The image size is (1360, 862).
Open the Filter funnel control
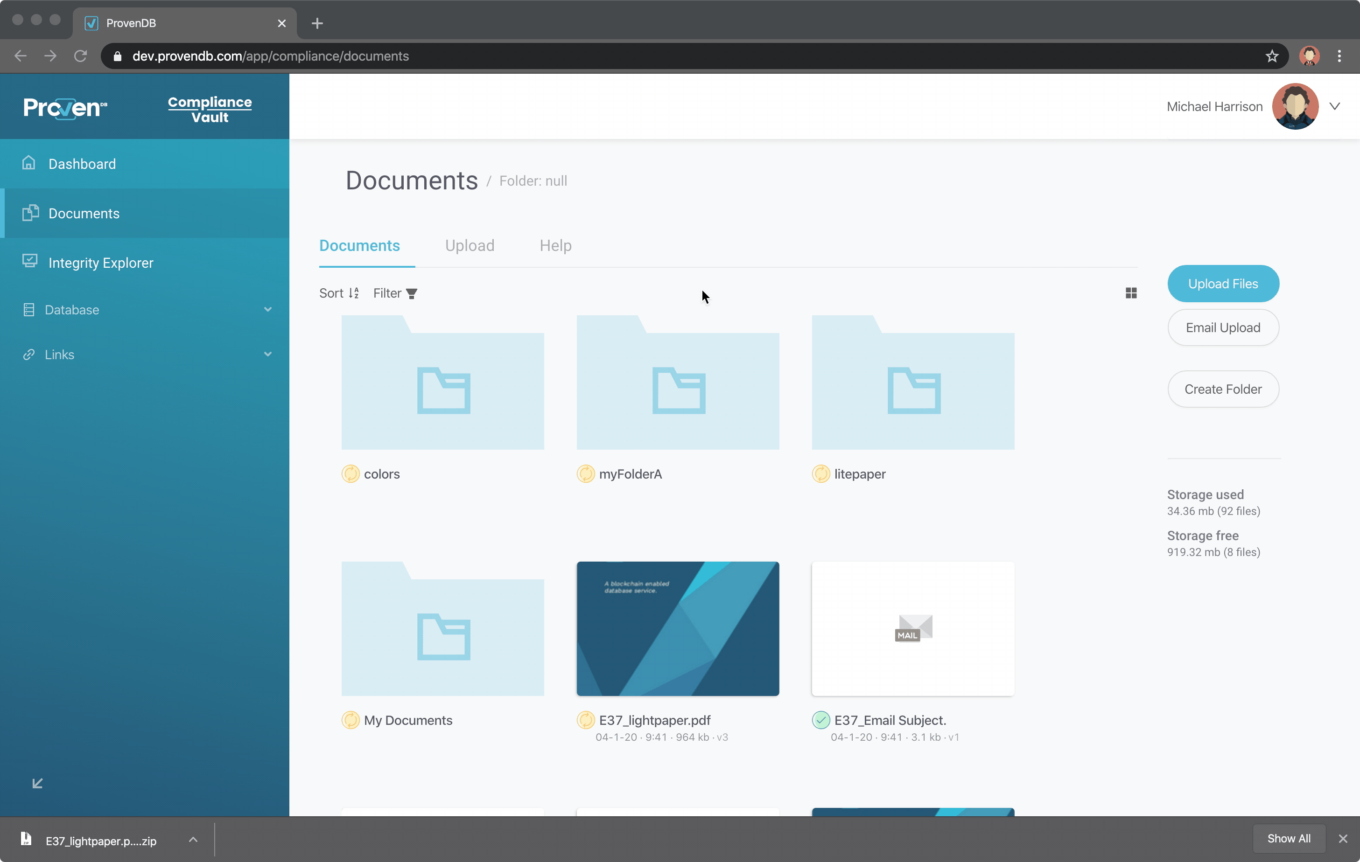coord(411,293)
